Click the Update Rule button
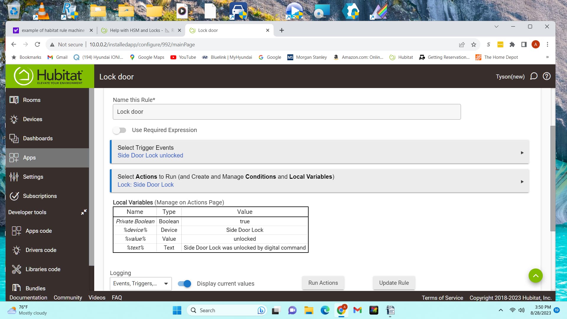This screenshot has width=567, height=319. coord(394,283)
